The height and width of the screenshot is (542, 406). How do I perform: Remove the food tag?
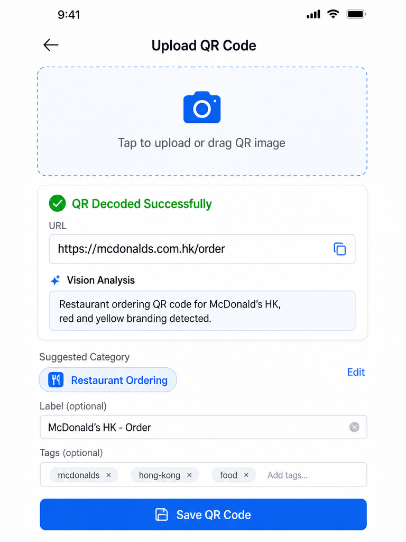tap(246, 475)
